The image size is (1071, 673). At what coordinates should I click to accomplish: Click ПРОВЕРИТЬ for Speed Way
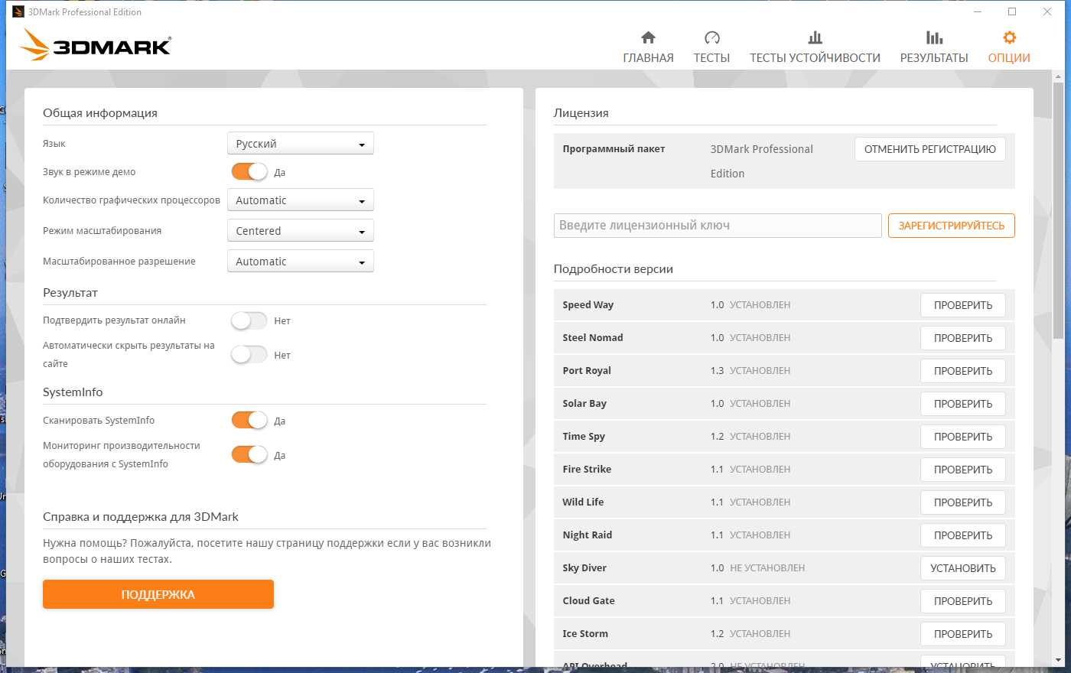(963, 305)
